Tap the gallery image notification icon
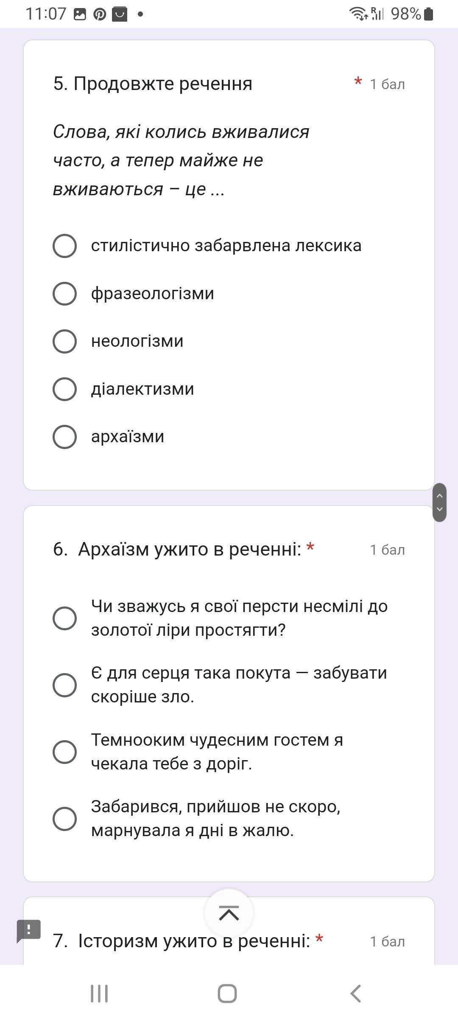This screenshot has width=458, height=1022. (80, 14)
